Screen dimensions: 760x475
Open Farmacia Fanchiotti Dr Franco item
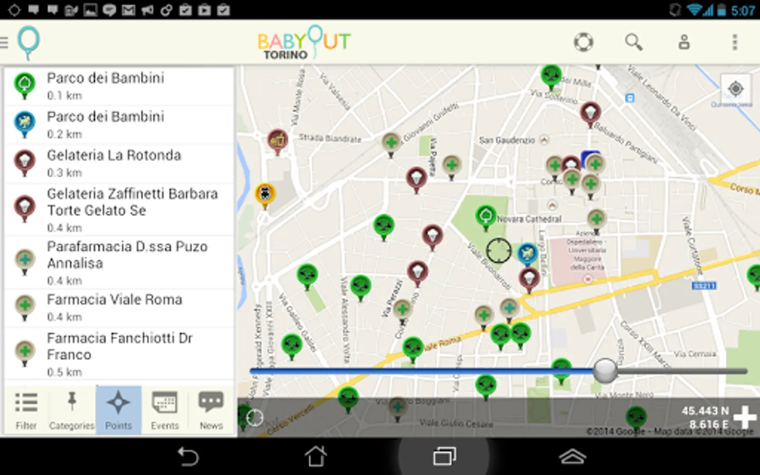coord(119,354)
